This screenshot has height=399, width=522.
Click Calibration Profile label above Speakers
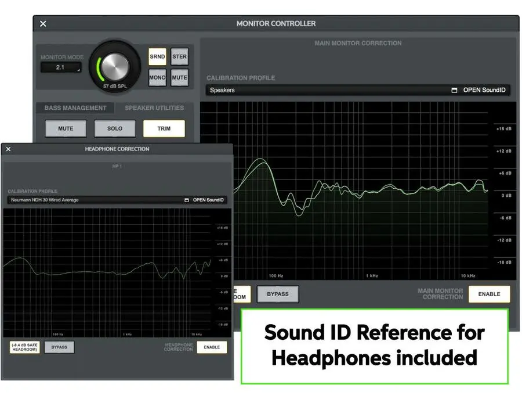pos(241,78)
